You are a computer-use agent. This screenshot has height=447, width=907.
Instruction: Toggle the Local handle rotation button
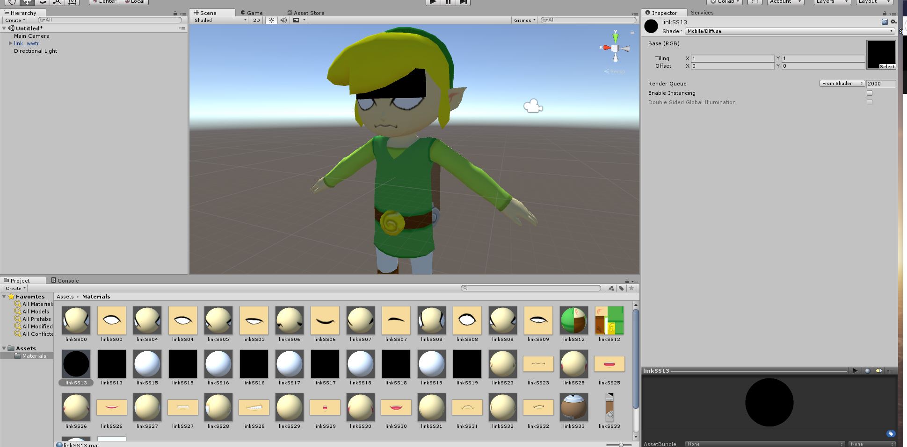134,2
